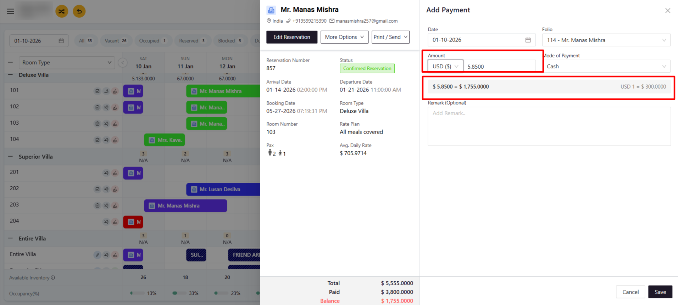Click the link icon on Entire Villa row
This screenshot has width=678, height=305.
pos(98,255)
